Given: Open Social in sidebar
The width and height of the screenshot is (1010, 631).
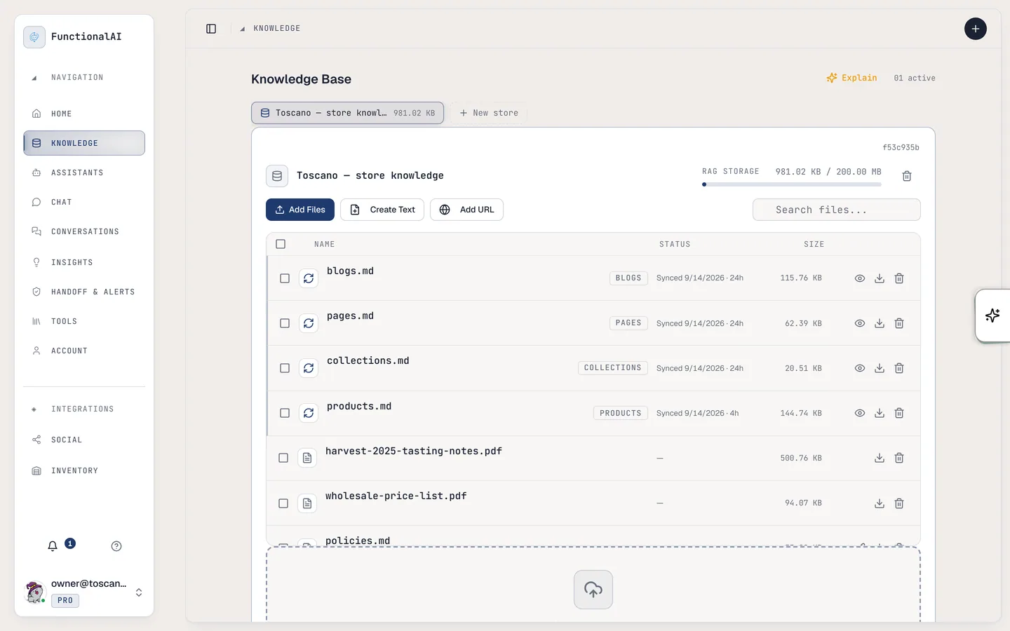Looking at the screenshot, I should (84, 440).
